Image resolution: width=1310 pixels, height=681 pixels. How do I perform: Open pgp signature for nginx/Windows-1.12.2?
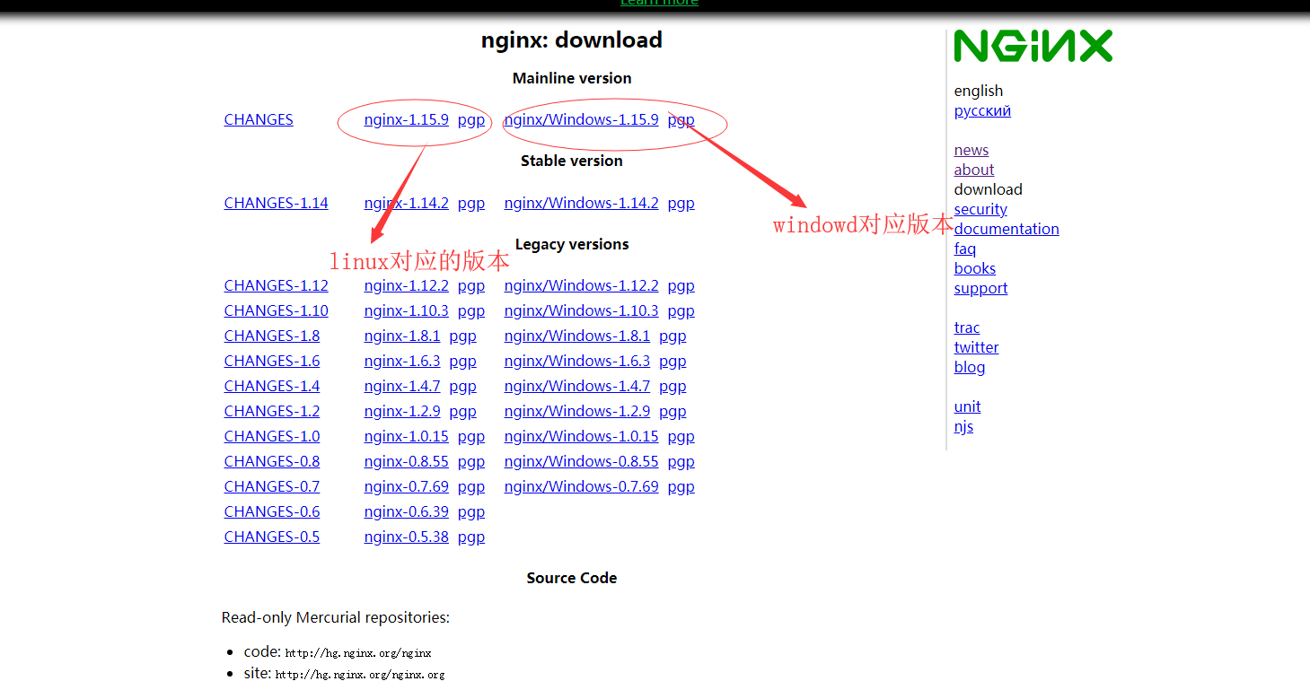(681, 285)
